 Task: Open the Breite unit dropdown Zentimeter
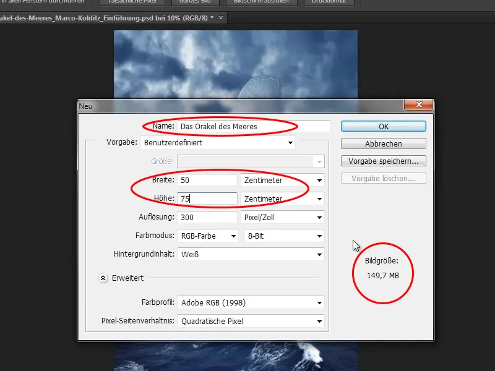(283, 180)
